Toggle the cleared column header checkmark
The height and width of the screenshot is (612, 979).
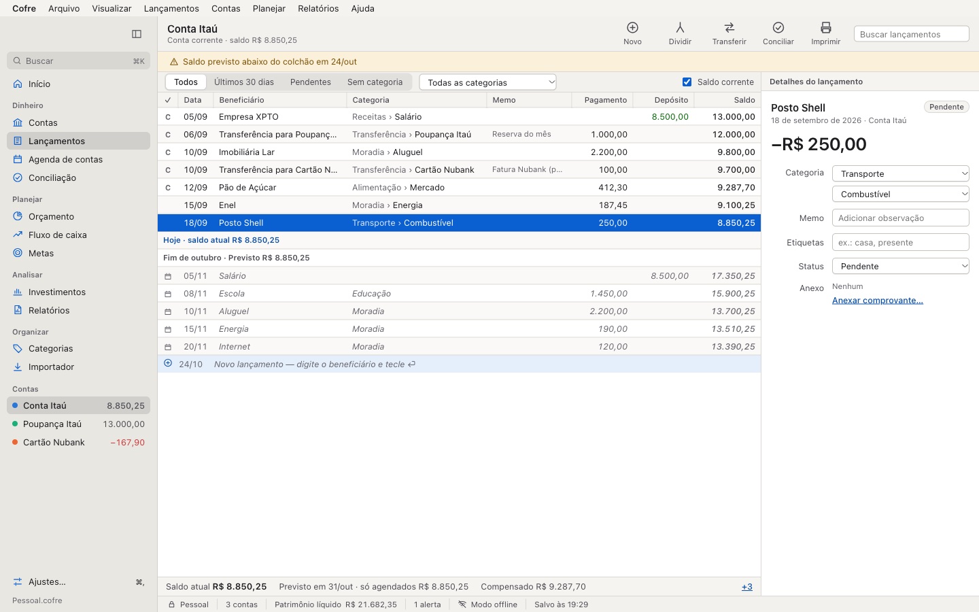click(x=168, y=100)
